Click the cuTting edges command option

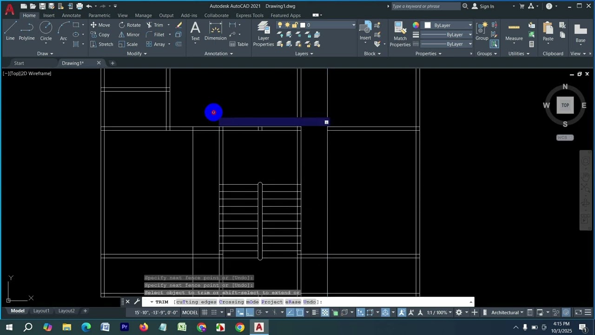pos(196,302)
